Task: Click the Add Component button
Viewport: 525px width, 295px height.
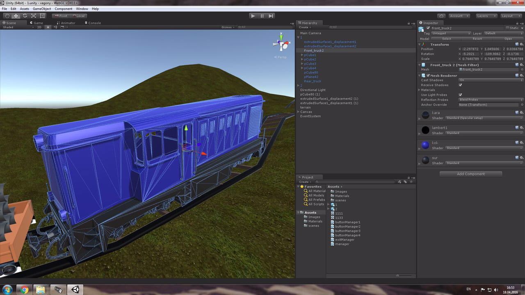Action: pyautogui.click(x=470, y=174)
